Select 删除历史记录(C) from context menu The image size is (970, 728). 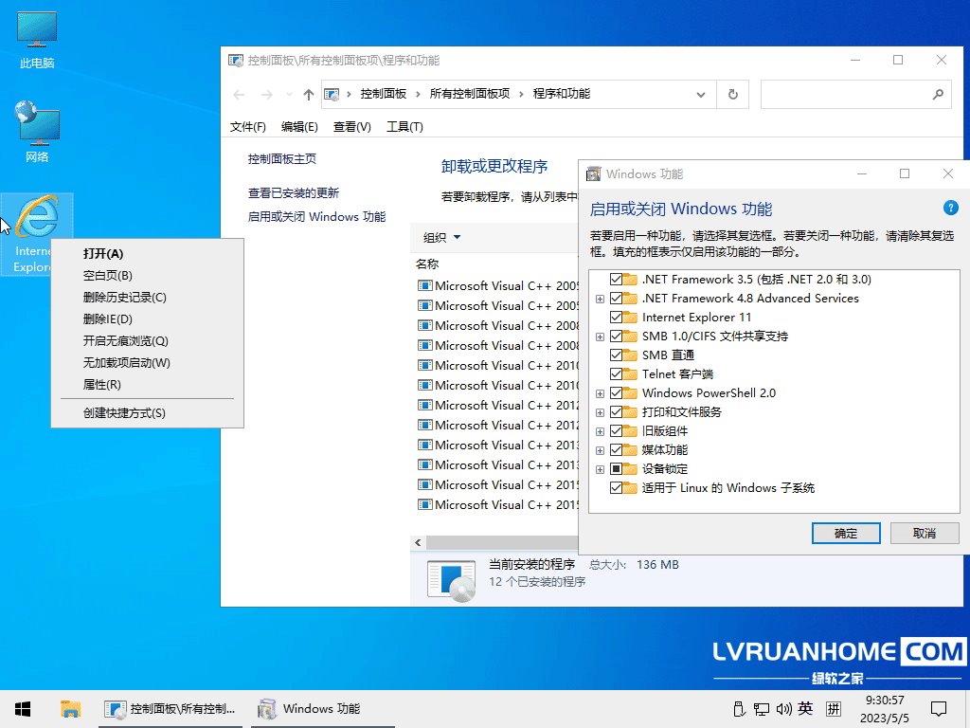(124, 298)
